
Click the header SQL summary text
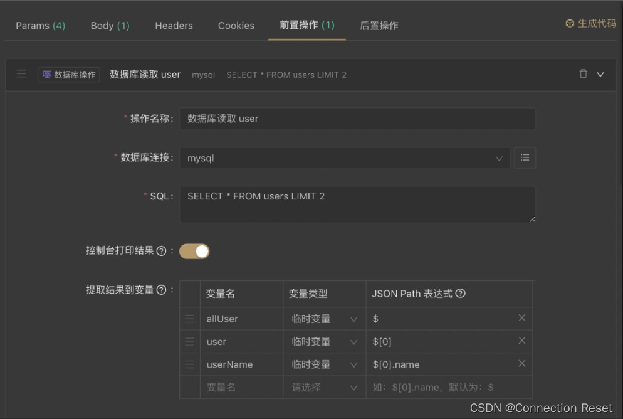pos(286,75)
